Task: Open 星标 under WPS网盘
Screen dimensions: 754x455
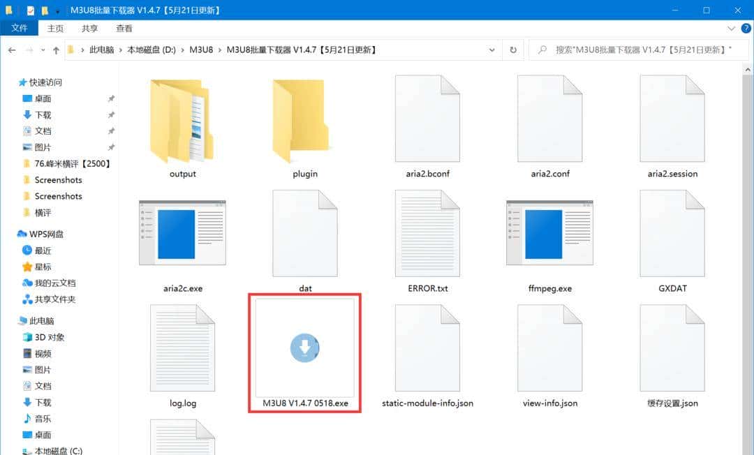Action: 43,267
